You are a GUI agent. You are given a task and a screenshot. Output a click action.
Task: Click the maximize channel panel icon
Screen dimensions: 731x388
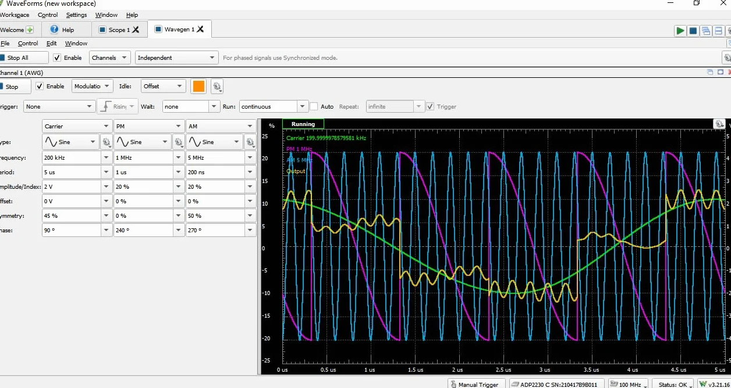point(721,73)
